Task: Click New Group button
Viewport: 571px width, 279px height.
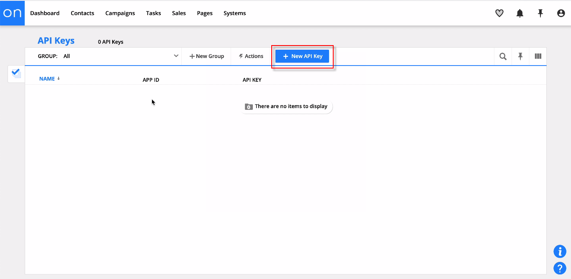Action: tap(207, 56)
